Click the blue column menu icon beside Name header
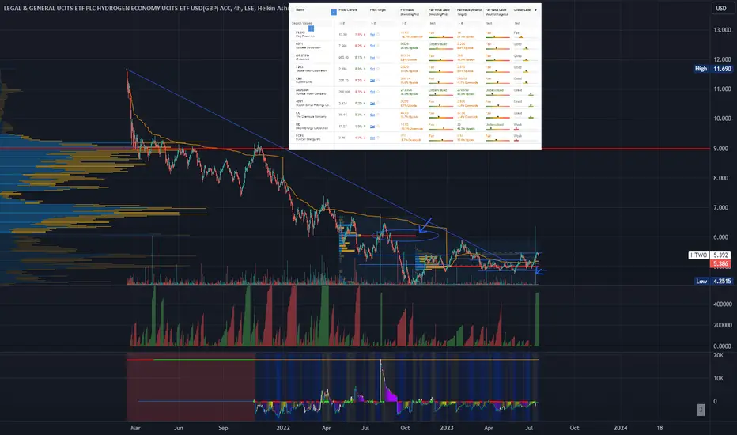Image resolution: width=737 pixels, height=435 pixels. (333, 12)
